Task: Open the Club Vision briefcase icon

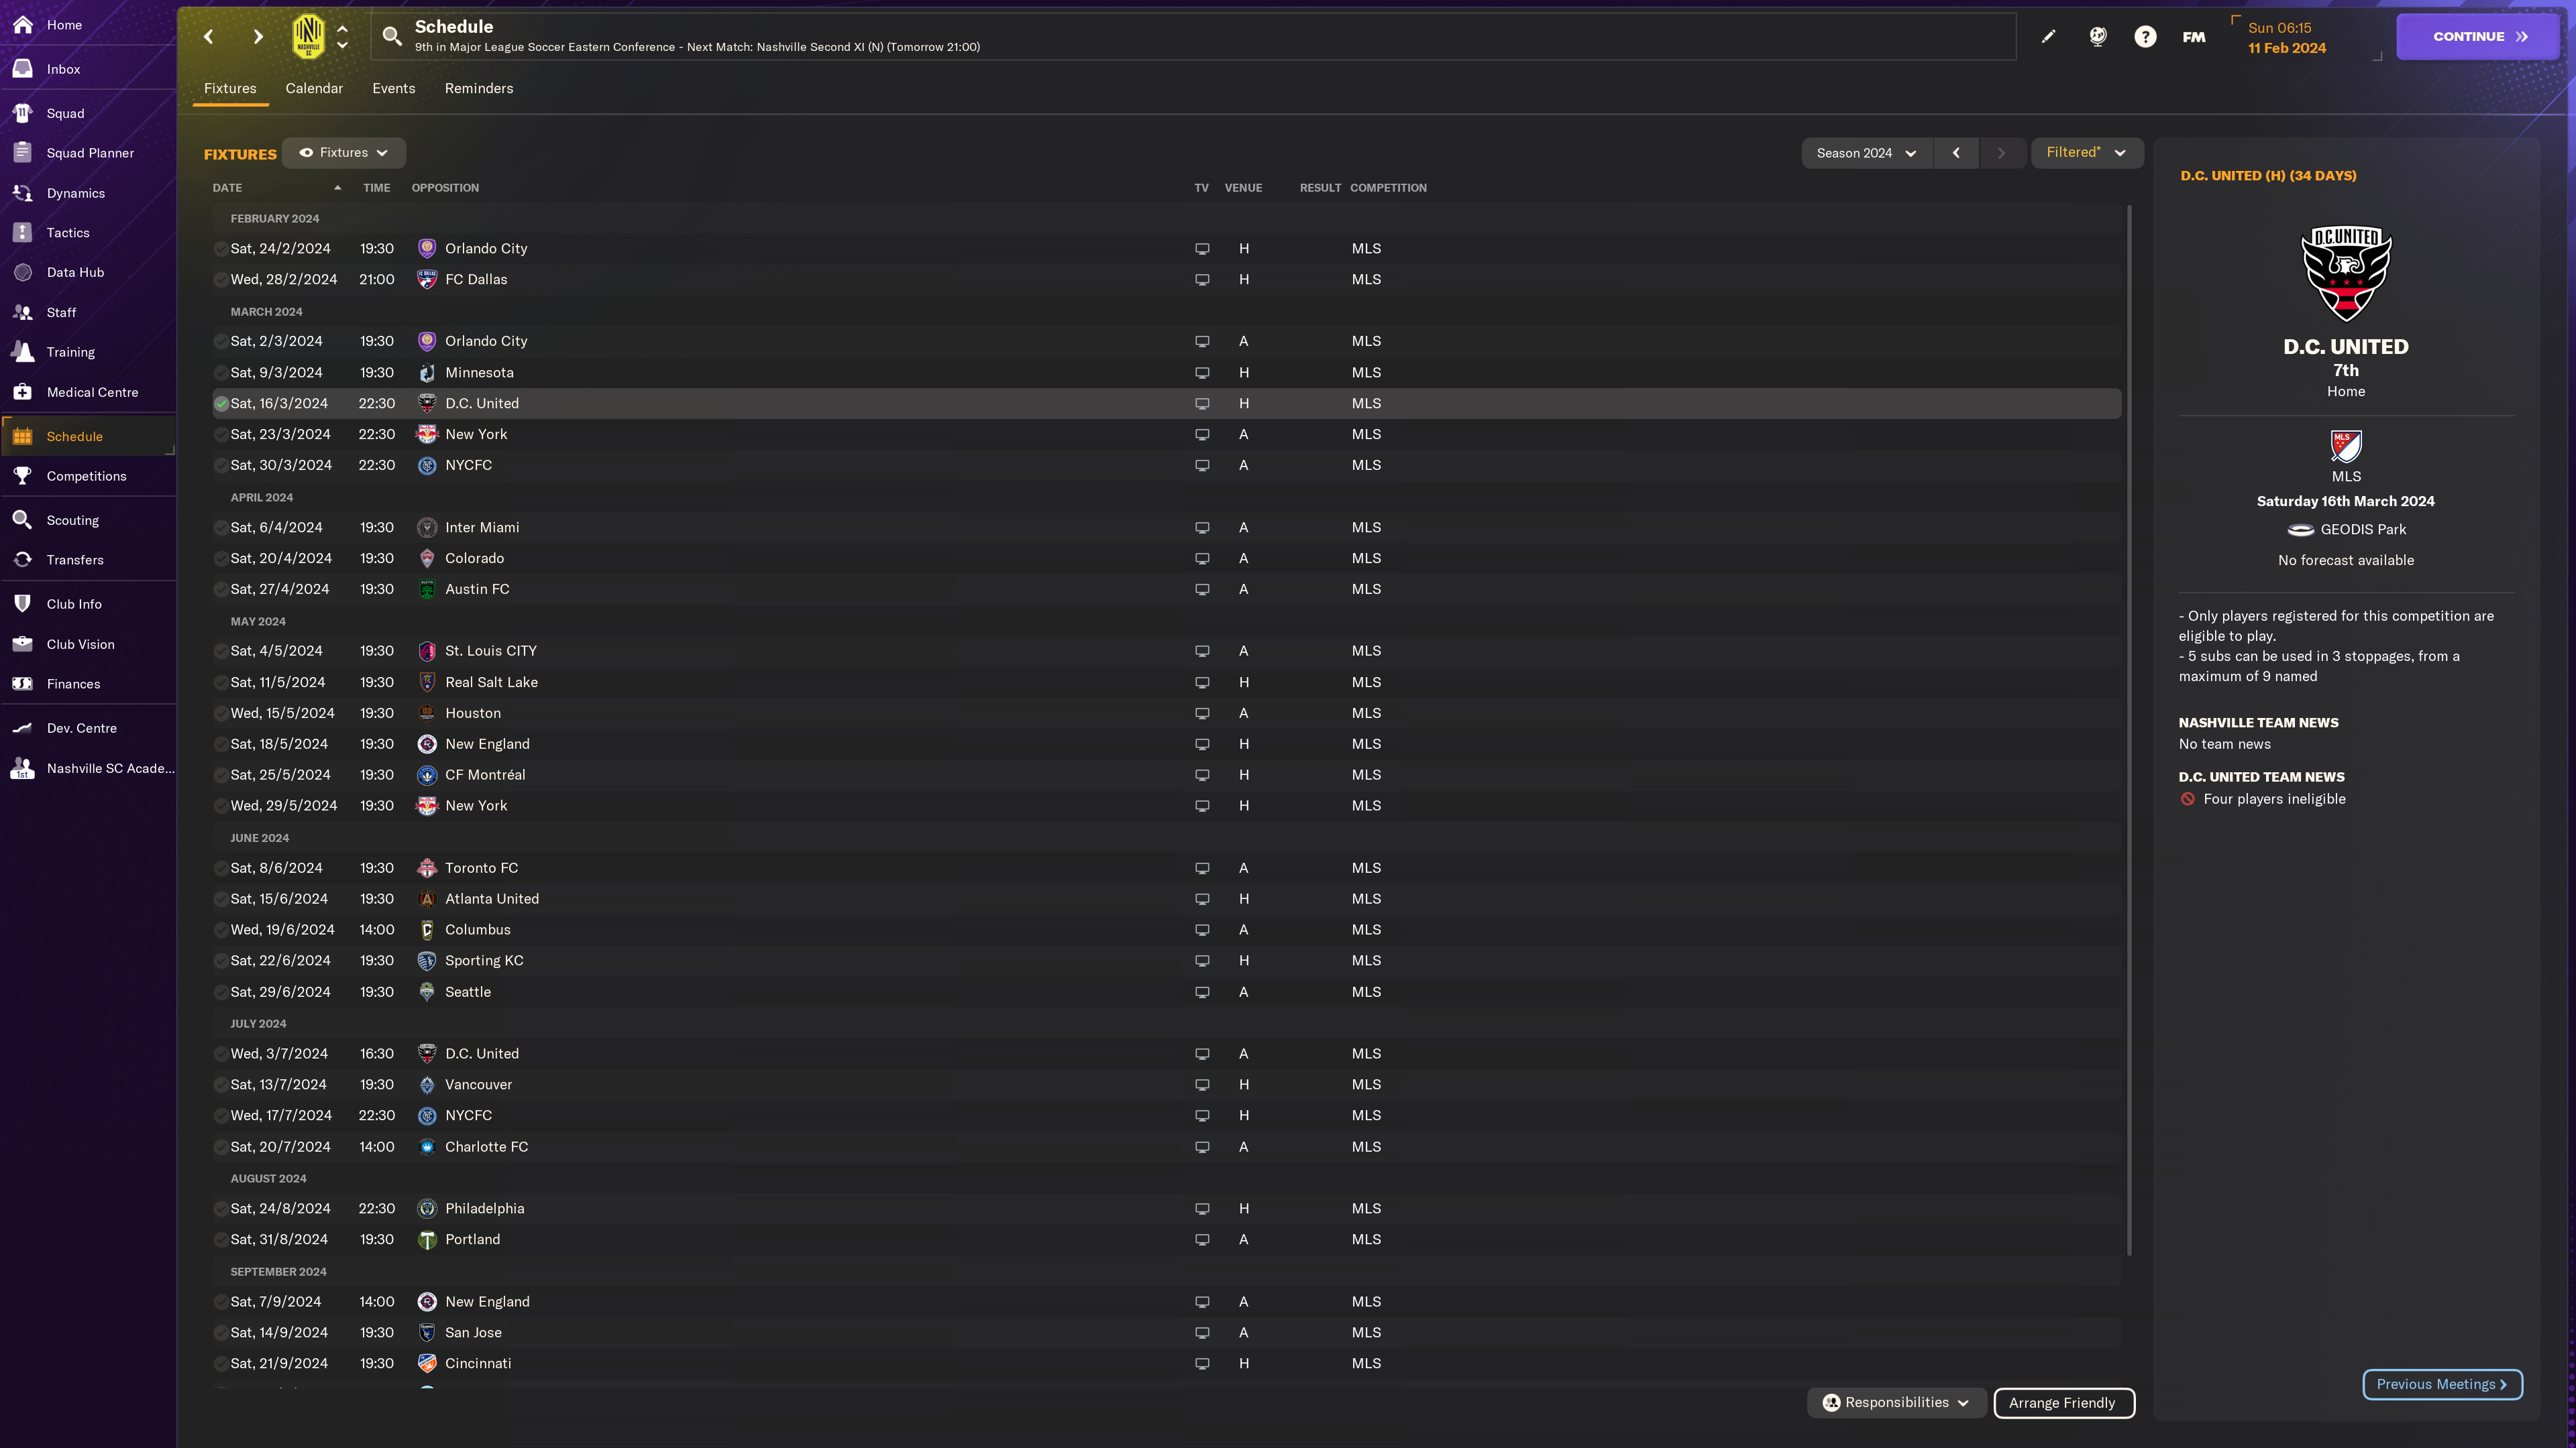Action: pos(23,644)
